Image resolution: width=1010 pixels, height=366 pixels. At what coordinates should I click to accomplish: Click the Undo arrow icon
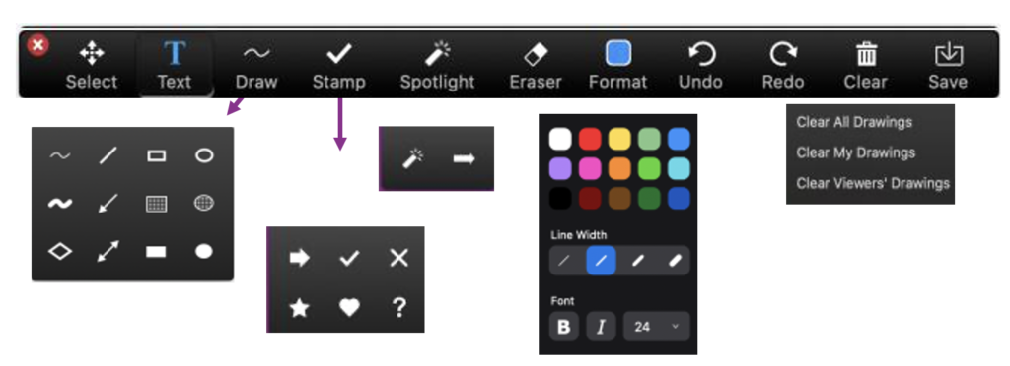(700, 54)
